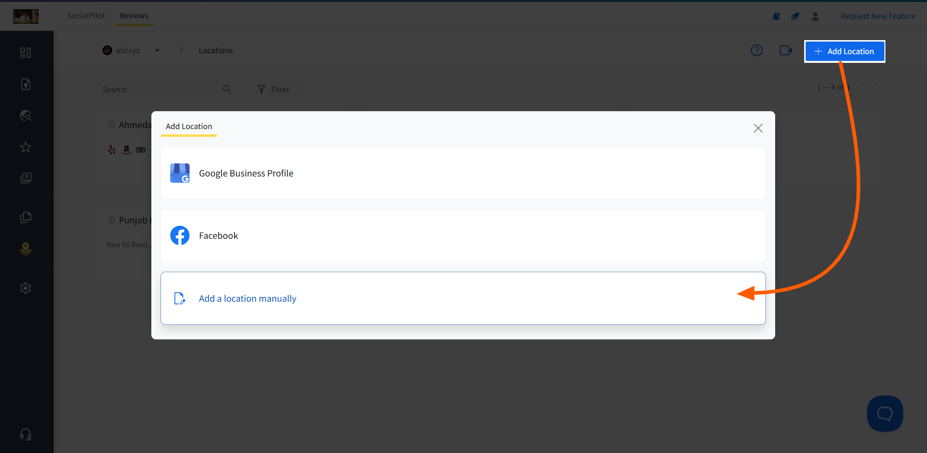Open the contacts gallery icon in sidebar
927x453 pixels.
[26, 178]
